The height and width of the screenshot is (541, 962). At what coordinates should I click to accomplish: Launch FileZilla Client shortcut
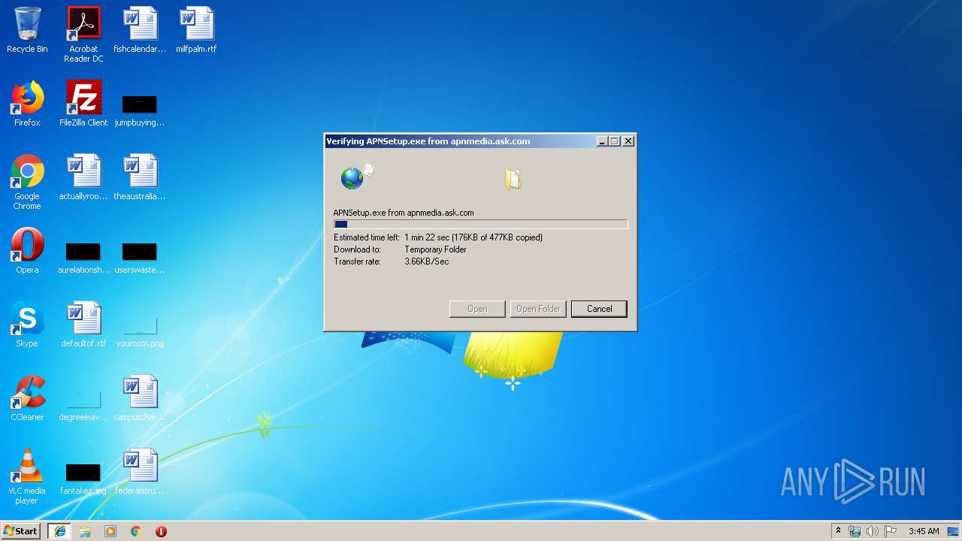point(83,104)
